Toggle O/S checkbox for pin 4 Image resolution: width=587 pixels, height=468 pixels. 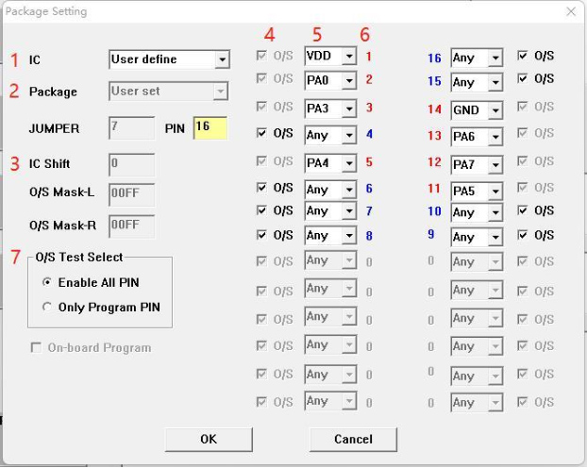click(261, 133)
